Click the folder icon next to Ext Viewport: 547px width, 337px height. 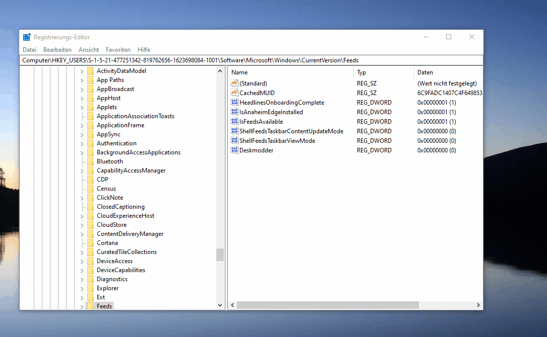coord(90,297)
